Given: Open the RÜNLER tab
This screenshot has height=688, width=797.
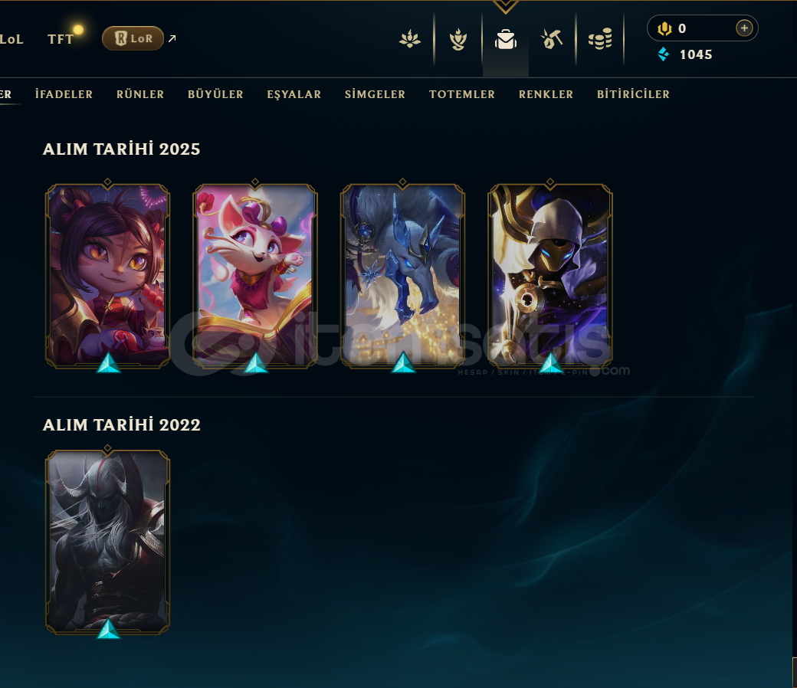Looking at the screenshot, I should point(140,94).
